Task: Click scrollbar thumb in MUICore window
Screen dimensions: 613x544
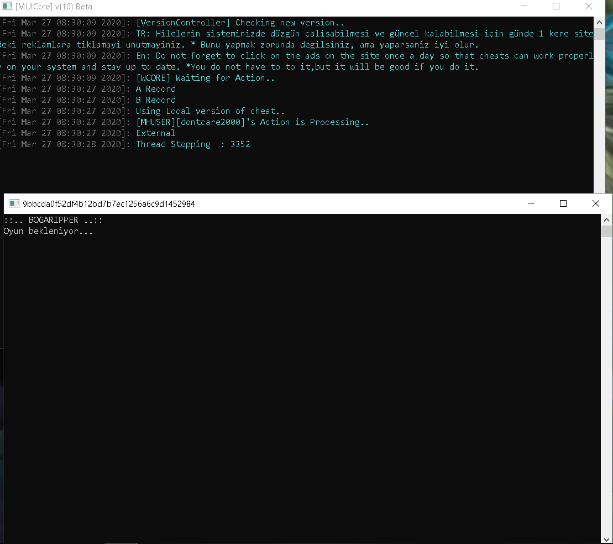Action: (599, 34)
